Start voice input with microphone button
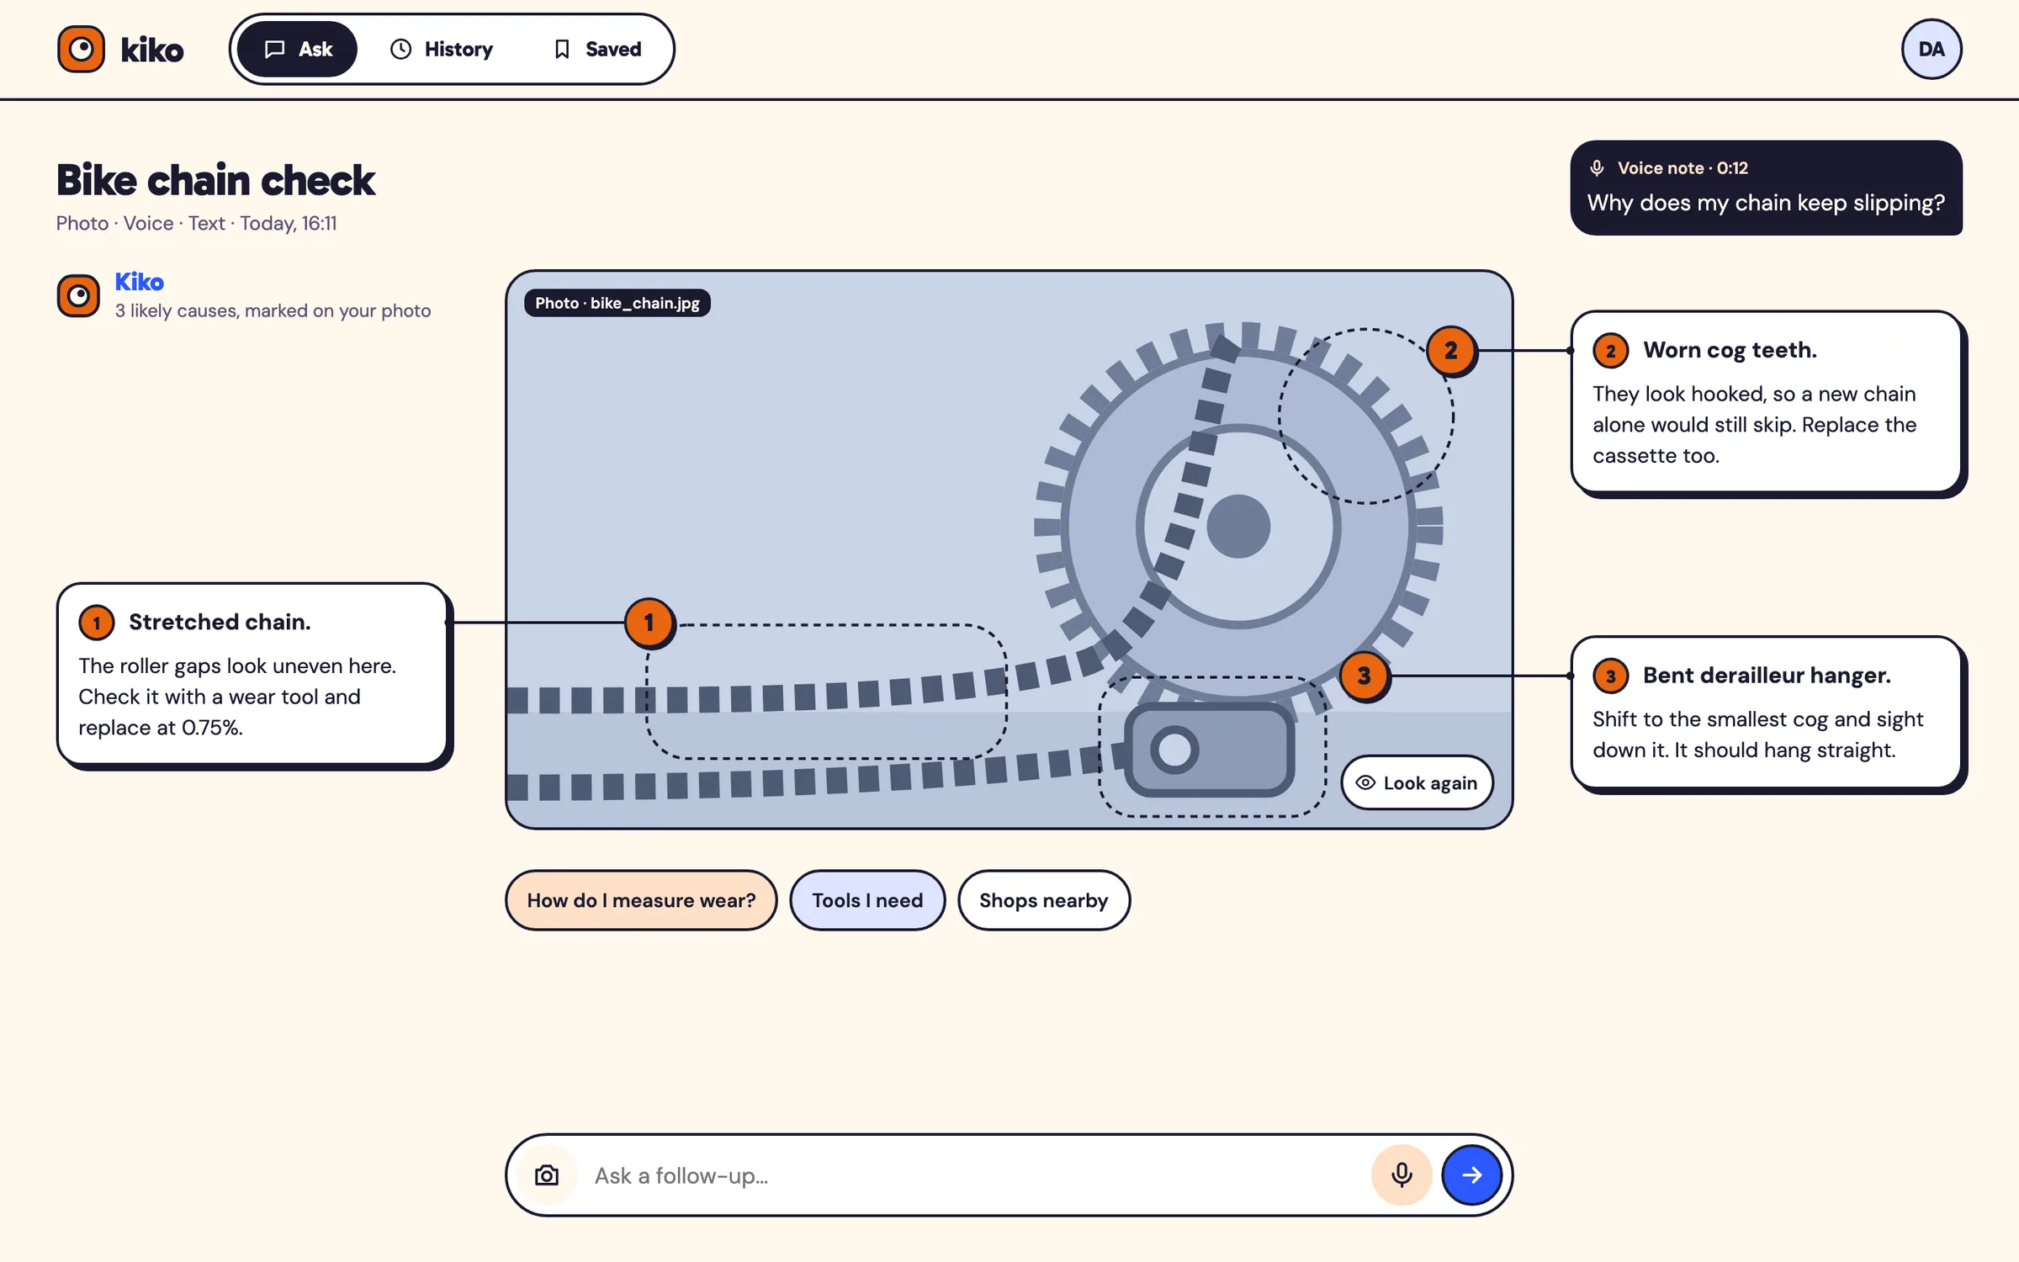Viewport: 2019px width, 1262px height. click(1402, 1175)
